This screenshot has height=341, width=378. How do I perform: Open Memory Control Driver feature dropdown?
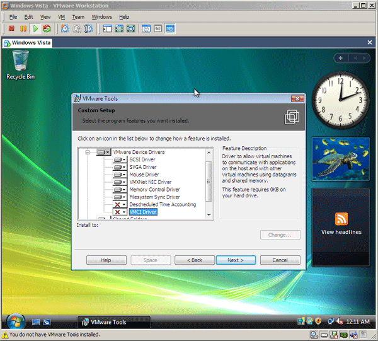[x=120, y=190]
